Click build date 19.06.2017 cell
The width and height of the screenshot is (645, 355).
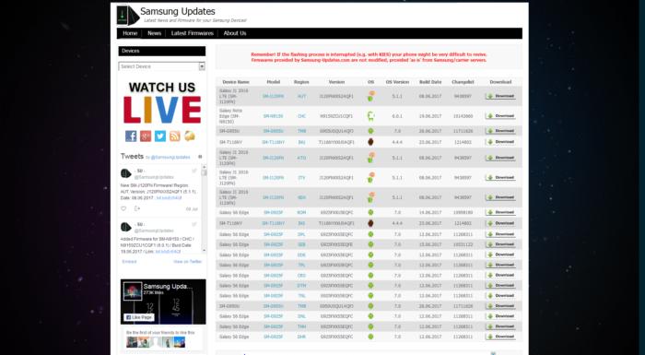coord(430,116)
